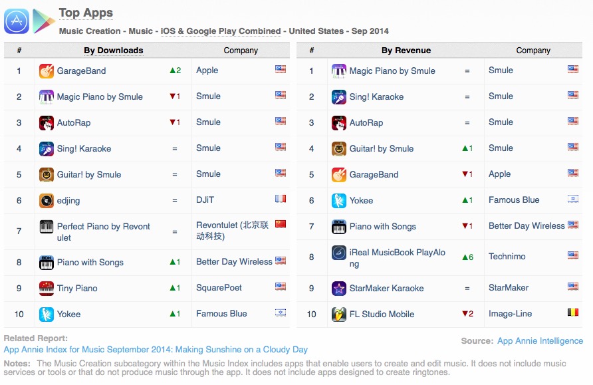Click the iOS App Store icon
593x385 pixels.
(16, 21)
